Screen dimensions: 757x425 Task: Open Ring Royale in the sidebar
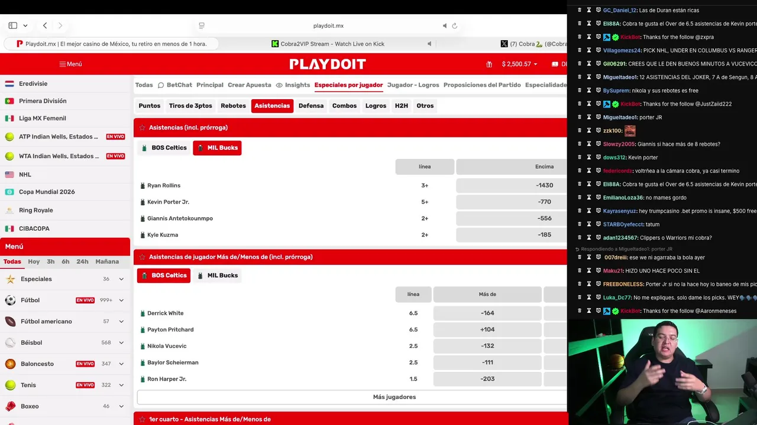click(35, 210)
